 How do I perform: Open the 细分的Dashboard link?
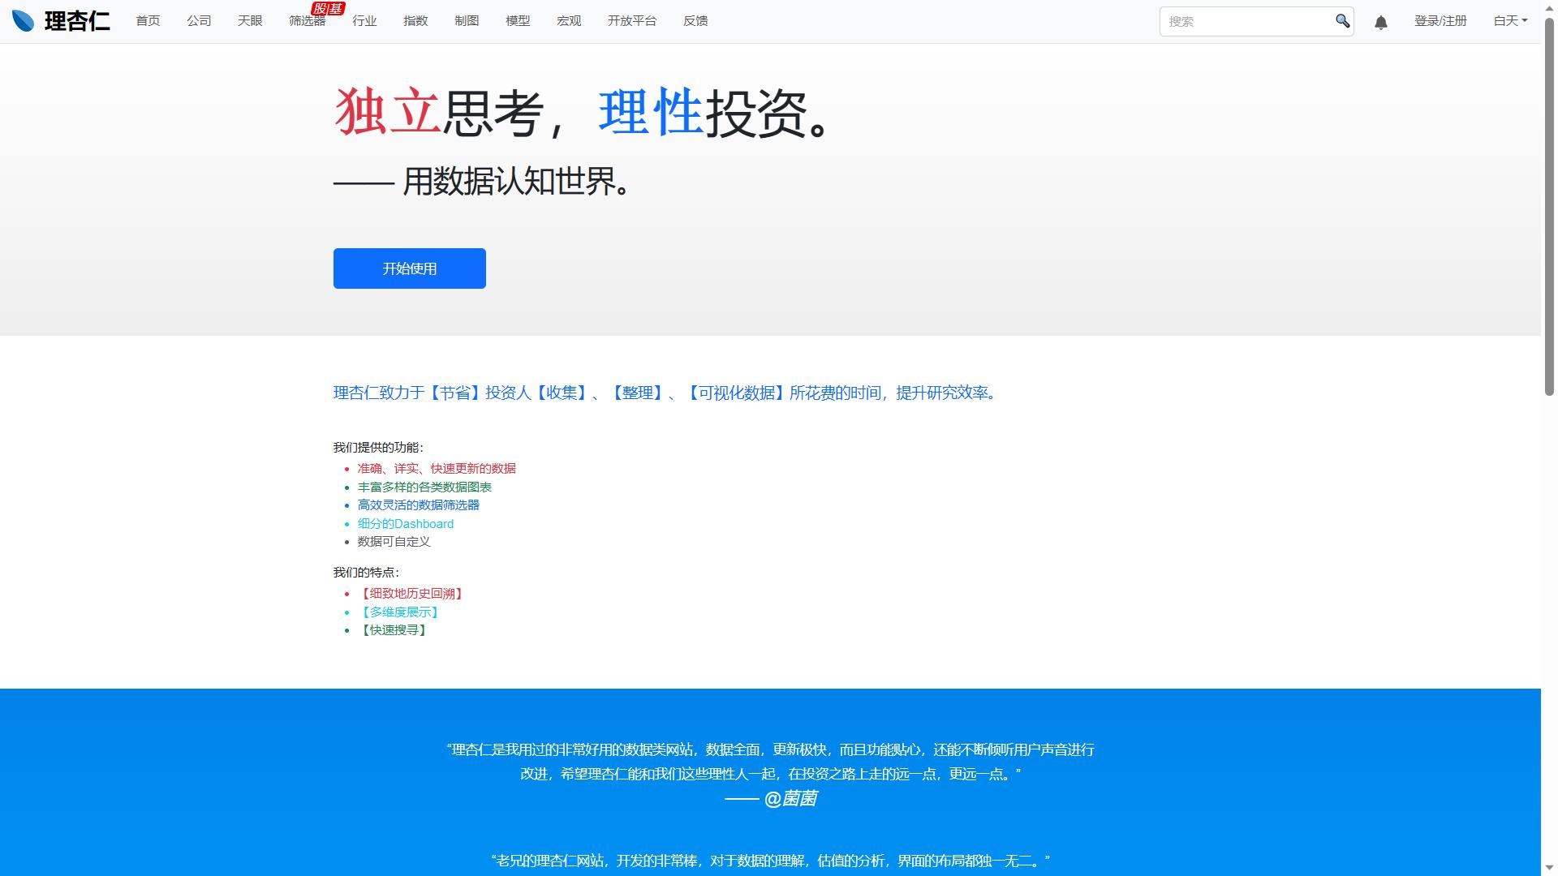tap(405, 523)
